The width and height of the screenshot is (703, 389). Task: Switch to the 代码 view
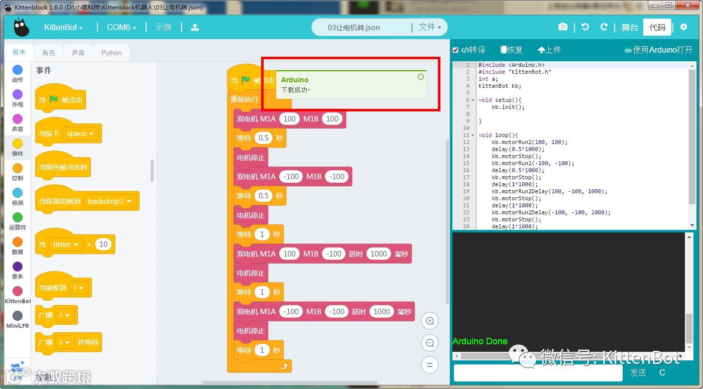pyautogui.click(x=657, y=27)
